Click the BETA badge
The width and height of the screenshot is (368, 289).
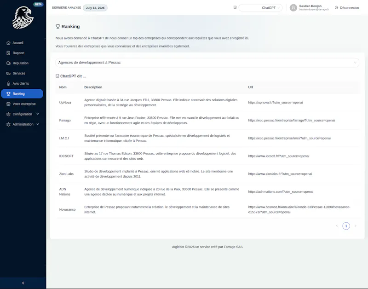(38, 4)
